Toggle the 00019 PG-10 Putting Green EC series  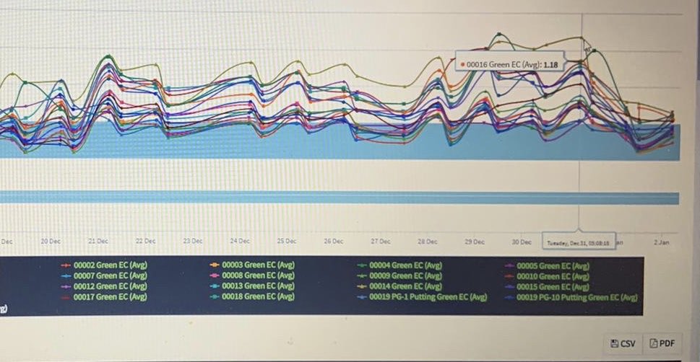point(571,297)
